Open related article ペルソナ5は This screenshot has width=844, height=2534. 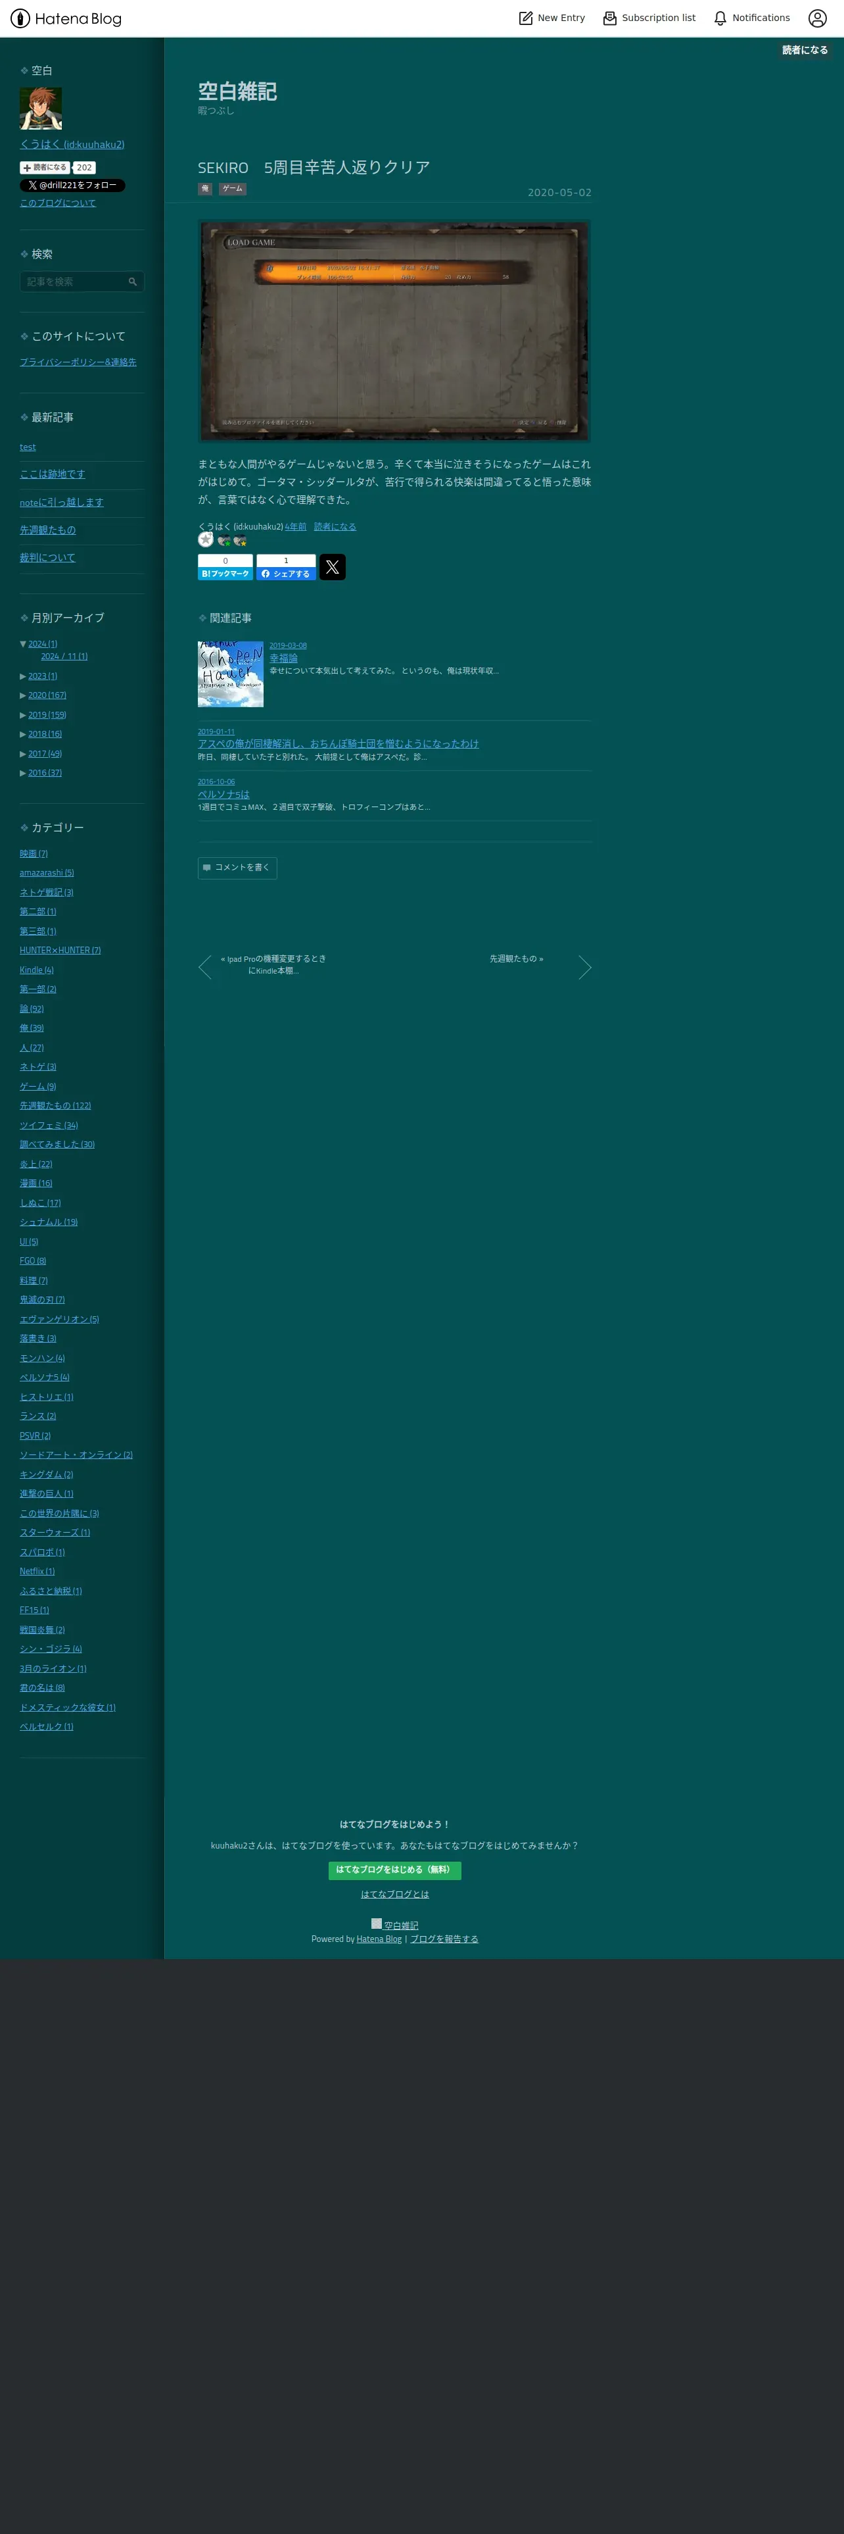[x=223, y=794]
